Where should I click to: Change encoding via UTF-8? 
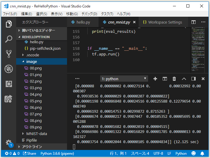tap(158, 154)
